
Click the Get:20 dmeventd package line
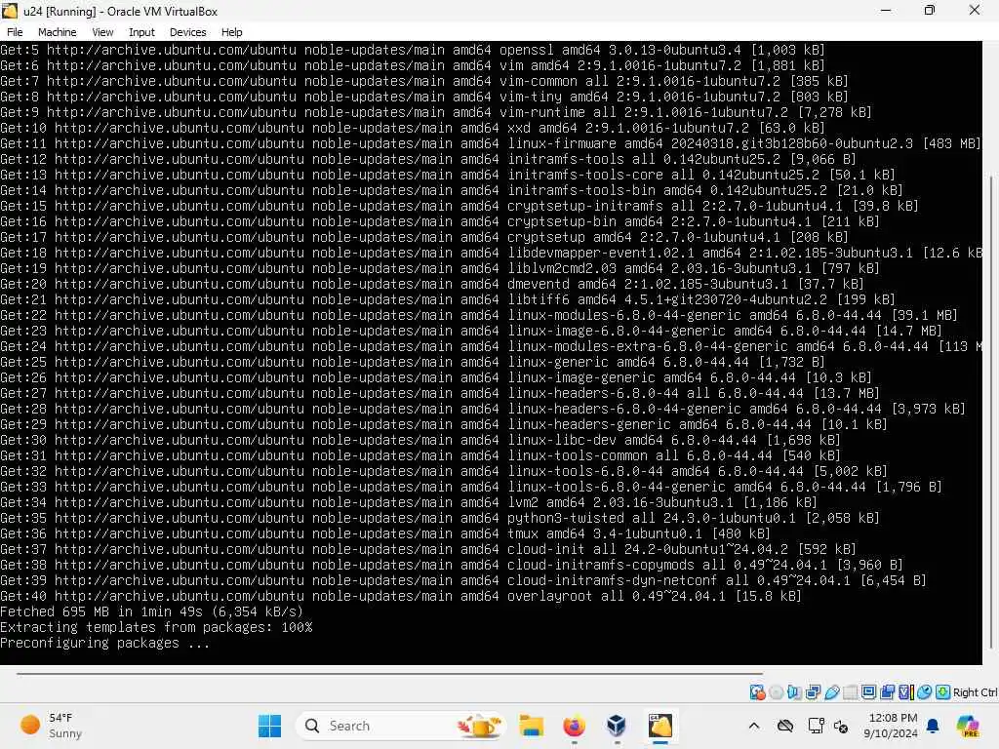click(x=432, y=284)
